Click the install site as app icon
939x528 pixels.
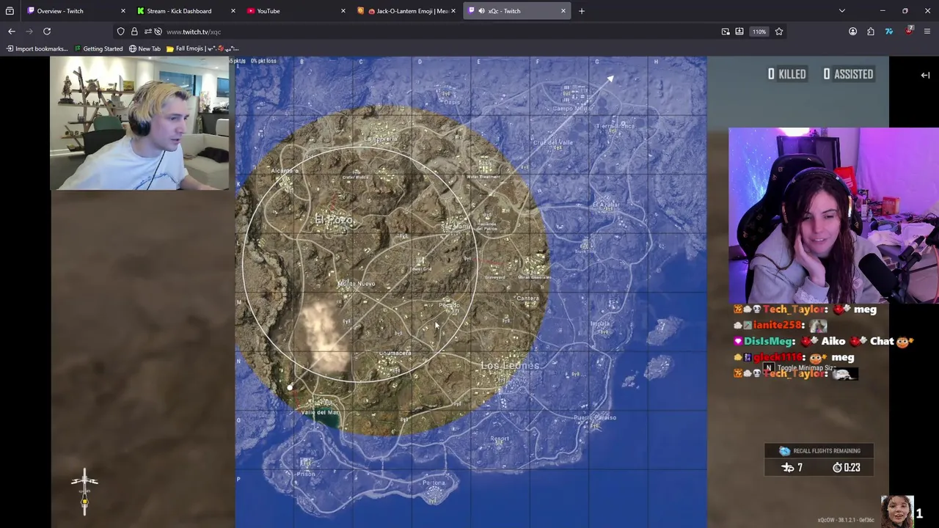[x=739, y=32]
